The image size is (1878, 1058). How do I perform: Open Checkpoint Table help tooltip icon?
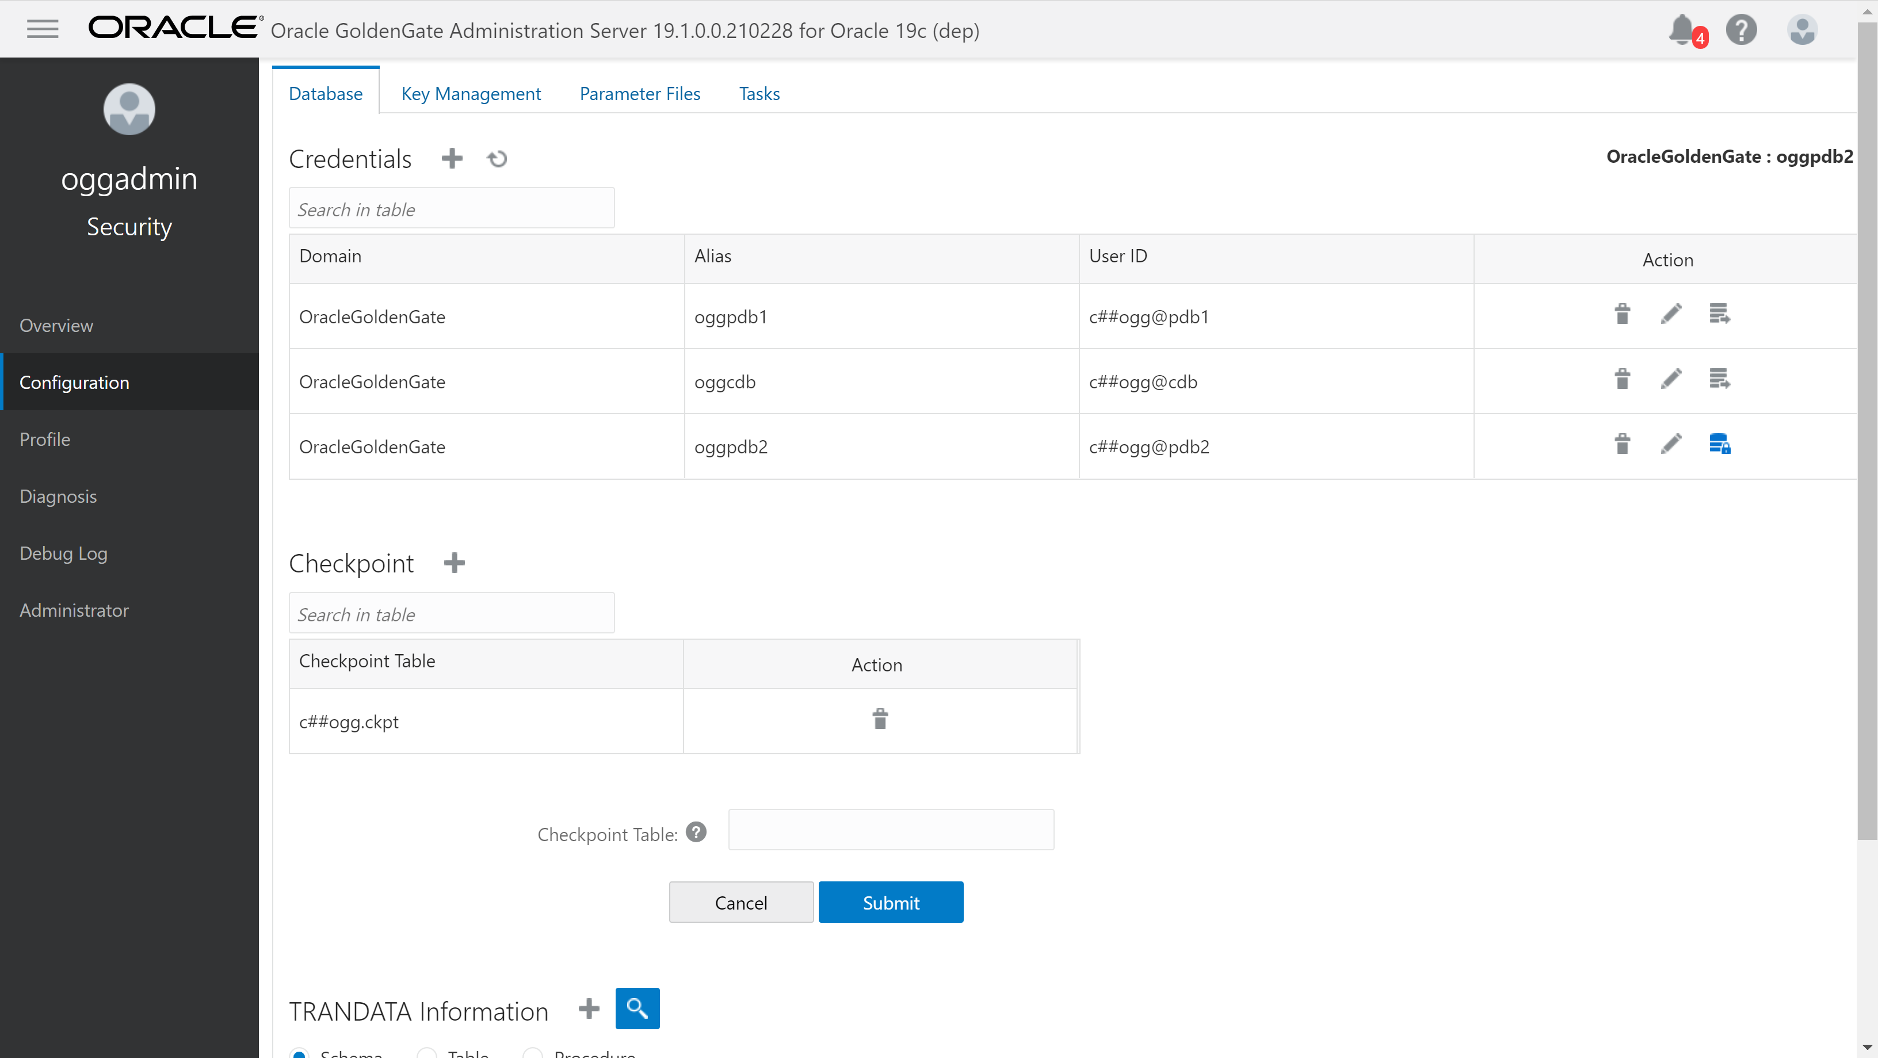(696, 832)
